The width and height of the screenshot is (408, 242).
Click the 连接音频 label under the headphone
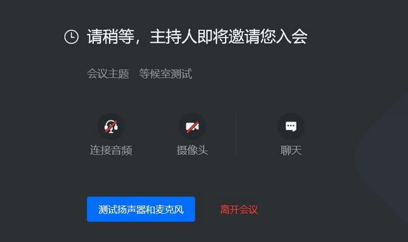pos(111,150)
